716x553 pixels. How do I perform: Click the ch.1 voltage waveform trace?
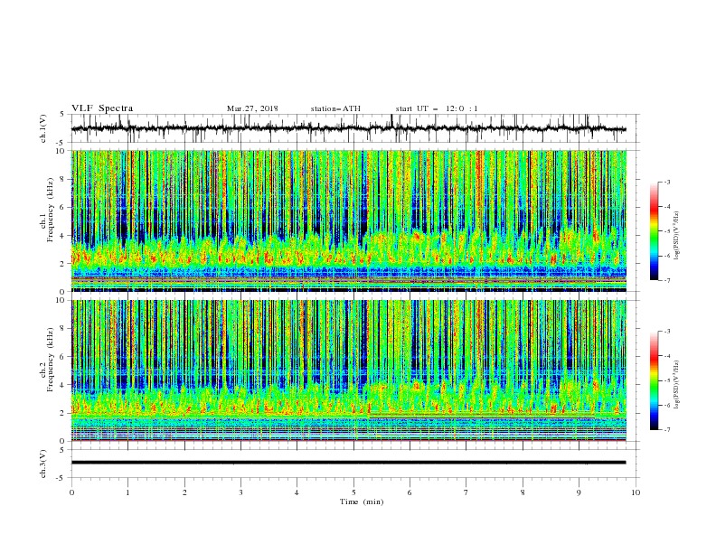[348, 128]
